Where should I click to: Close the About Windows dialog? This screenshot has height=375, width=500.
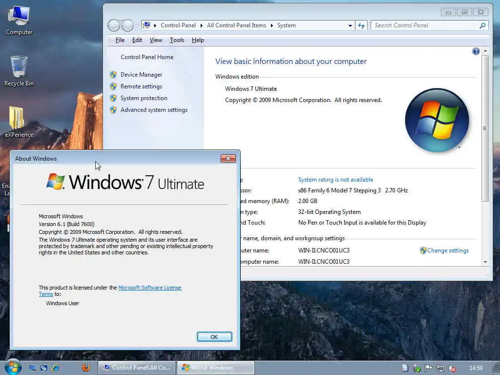coord(228,159)
